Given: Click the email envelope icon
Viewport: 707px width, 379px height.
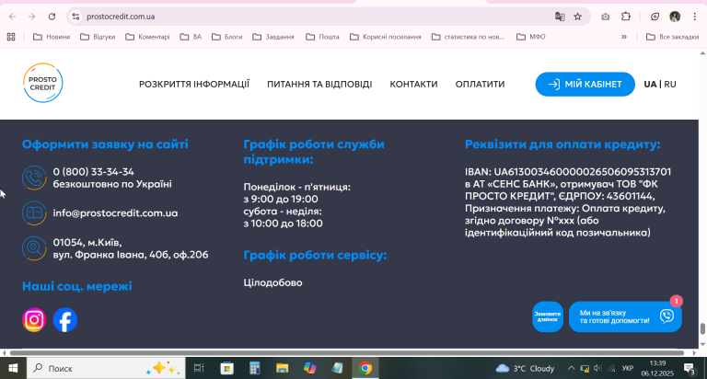Looking at the screenshot, I should click(34, 212).
